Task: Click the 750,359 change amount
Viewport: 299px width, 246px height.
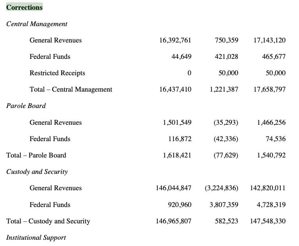Action: pyautogui.click(x=226, y=40)
